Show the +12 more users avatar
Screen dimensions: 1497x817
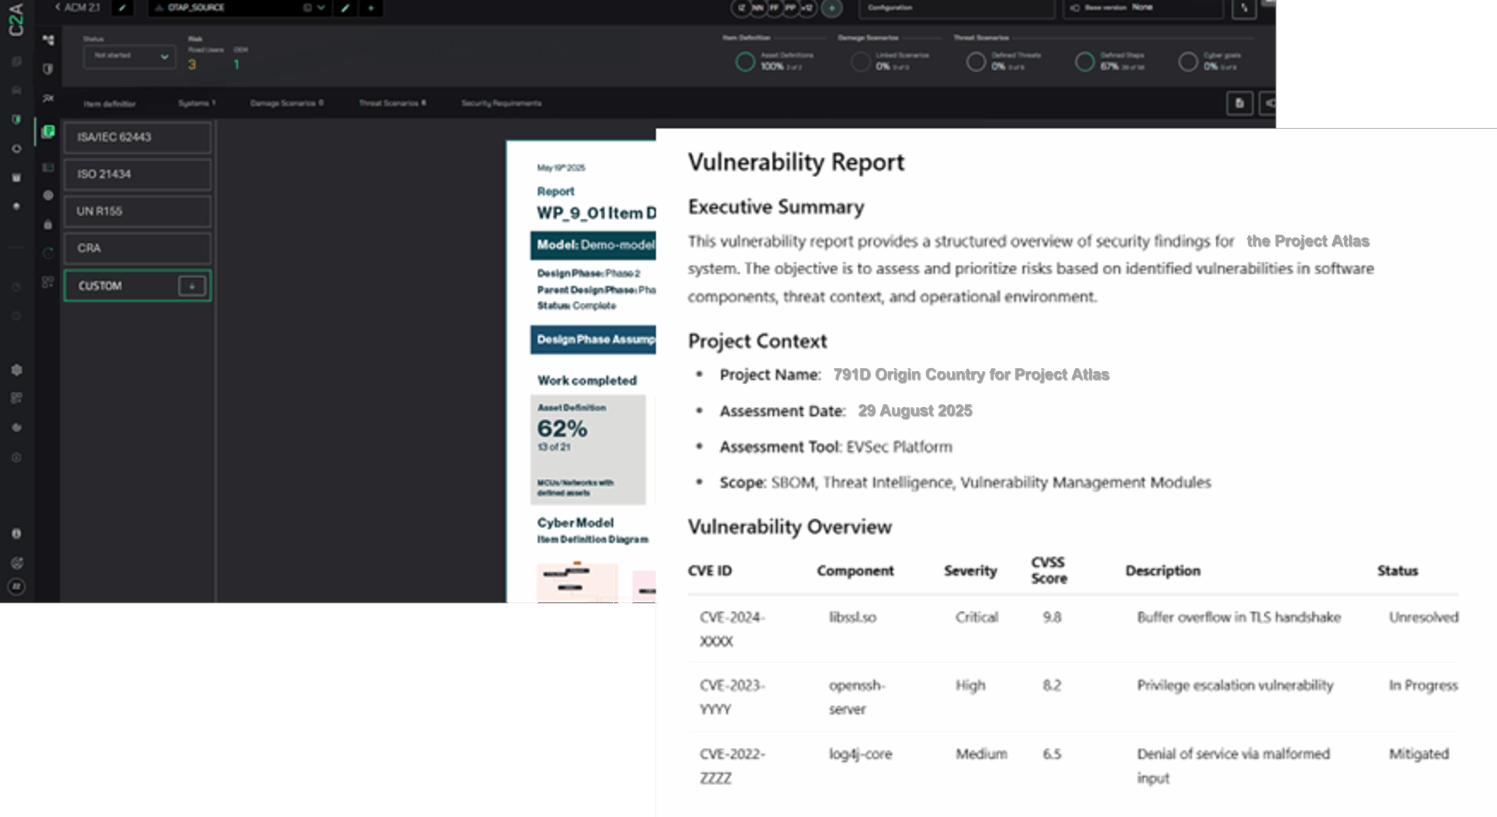click(x=807, y=8)
